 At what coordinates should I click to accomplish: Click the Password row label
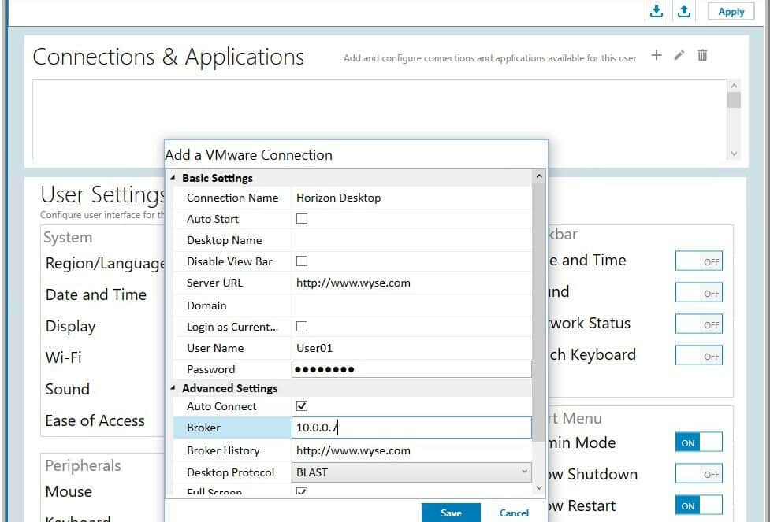coord(210,369)
